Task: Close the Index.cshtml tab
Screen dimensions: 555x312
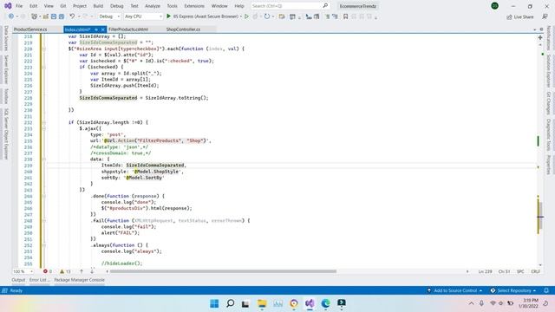Action: 102,29
